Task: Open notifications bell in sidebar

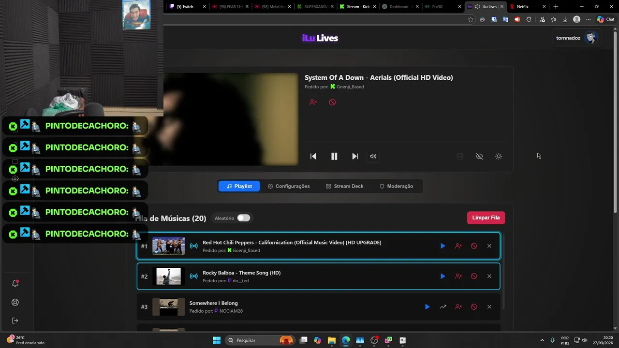Action: (x=15, y=284)
